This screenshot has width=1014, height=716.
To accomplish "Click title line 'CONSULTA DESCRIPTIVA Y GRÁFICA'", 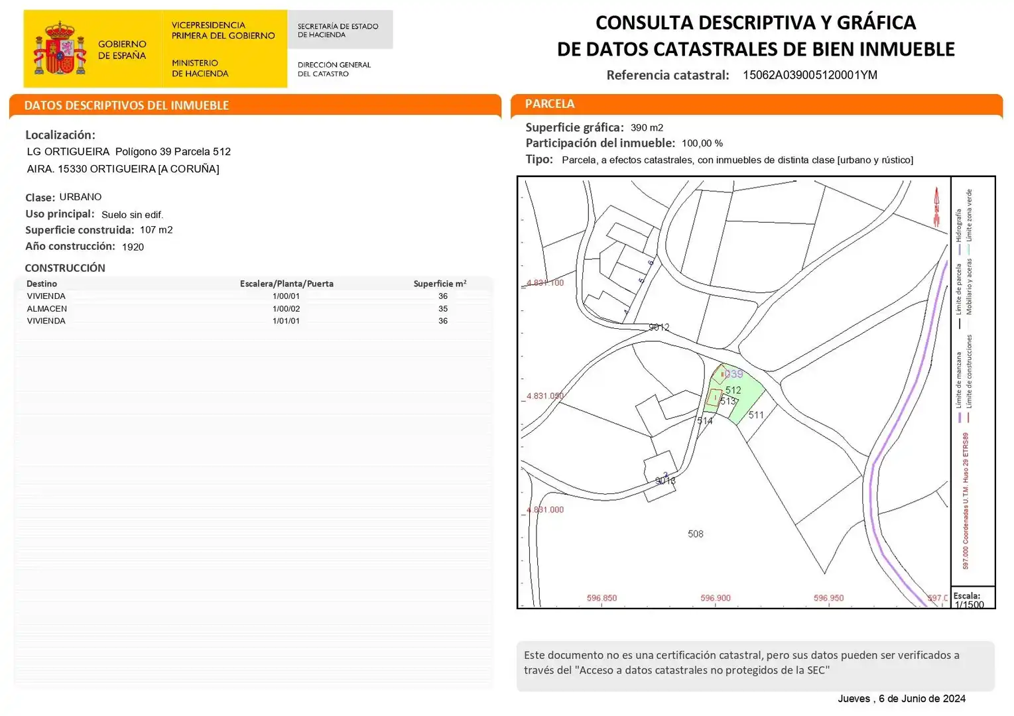I will (x=755, y=23).
